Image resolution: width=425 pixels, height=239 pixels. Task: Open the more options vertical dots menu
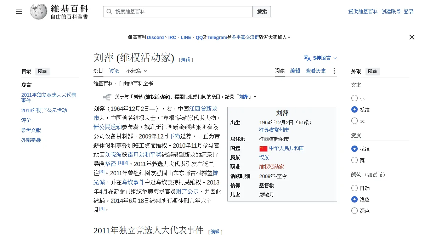pyautogui.click(x=334, y=71)
